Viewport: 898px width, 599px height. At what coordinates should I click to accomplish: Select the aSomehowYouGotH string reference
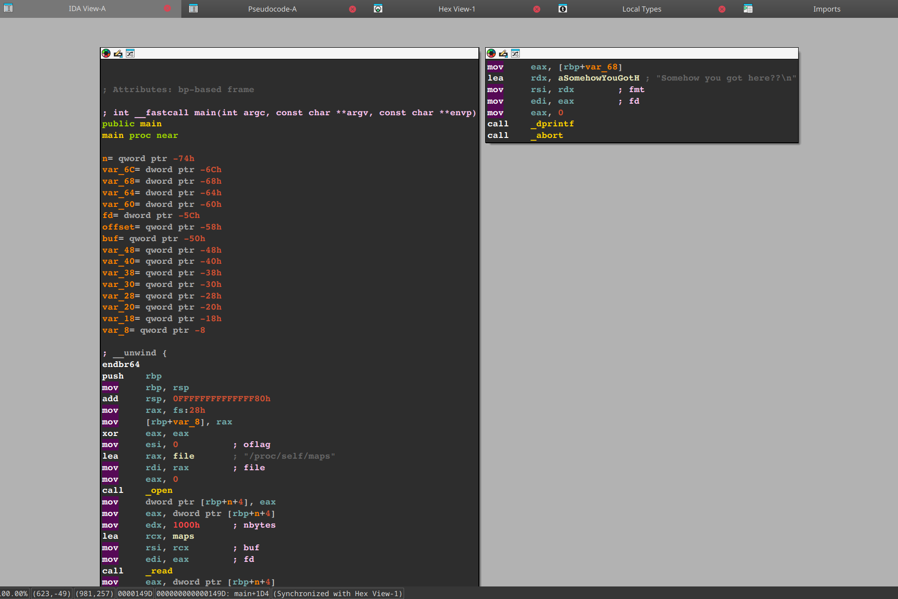click(x=599, y=78)
